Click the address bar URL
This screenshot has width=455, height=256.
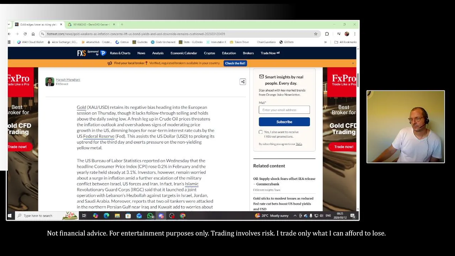click(136, 34)
